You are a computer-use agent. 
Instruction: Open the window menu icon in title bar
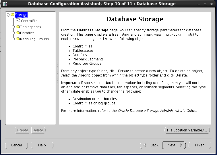pyautogui.click(x=5, y=4)
